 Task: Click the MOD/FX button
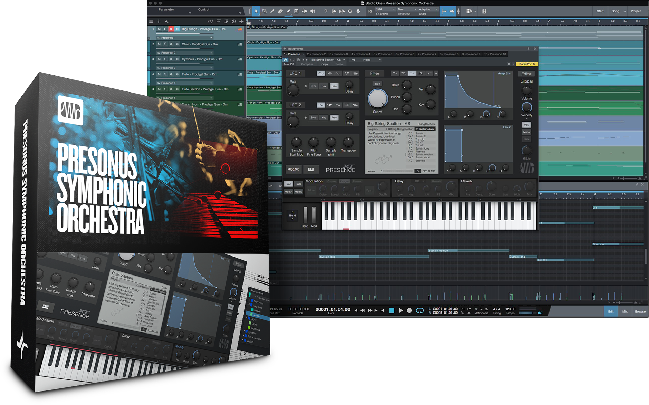pos(293,169)
